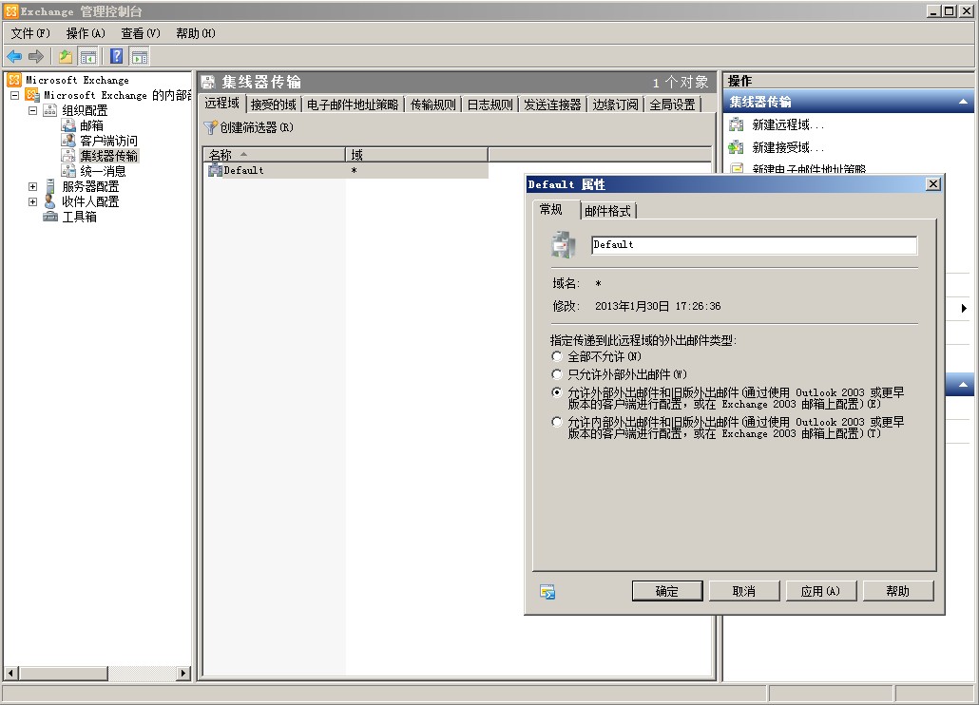
Task: Select 允许外部外出邮件和旧版外出邮件 radio option
Action: point(557,392)
